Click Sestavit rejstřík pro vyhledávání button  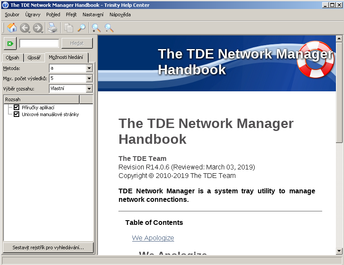pyautogui.click(x=48, y=248)
